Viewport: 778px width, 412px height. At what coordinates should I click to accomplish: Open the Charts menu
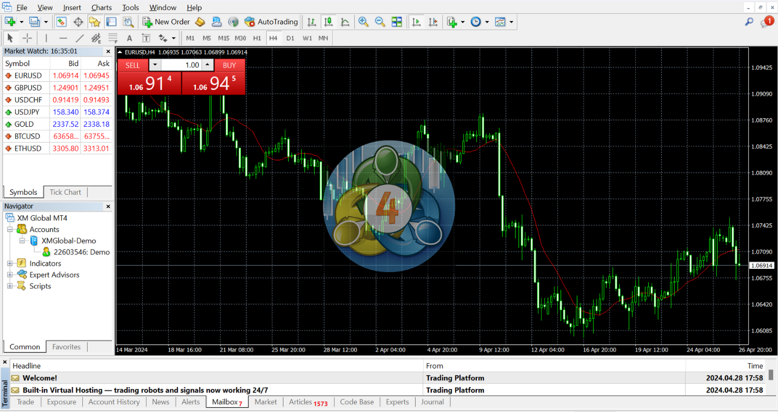click(101, 7)
